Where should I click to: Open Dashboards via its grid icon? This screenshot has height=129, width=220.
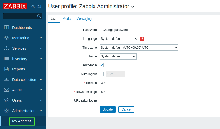pyautogui.click(x=7, y=27)
